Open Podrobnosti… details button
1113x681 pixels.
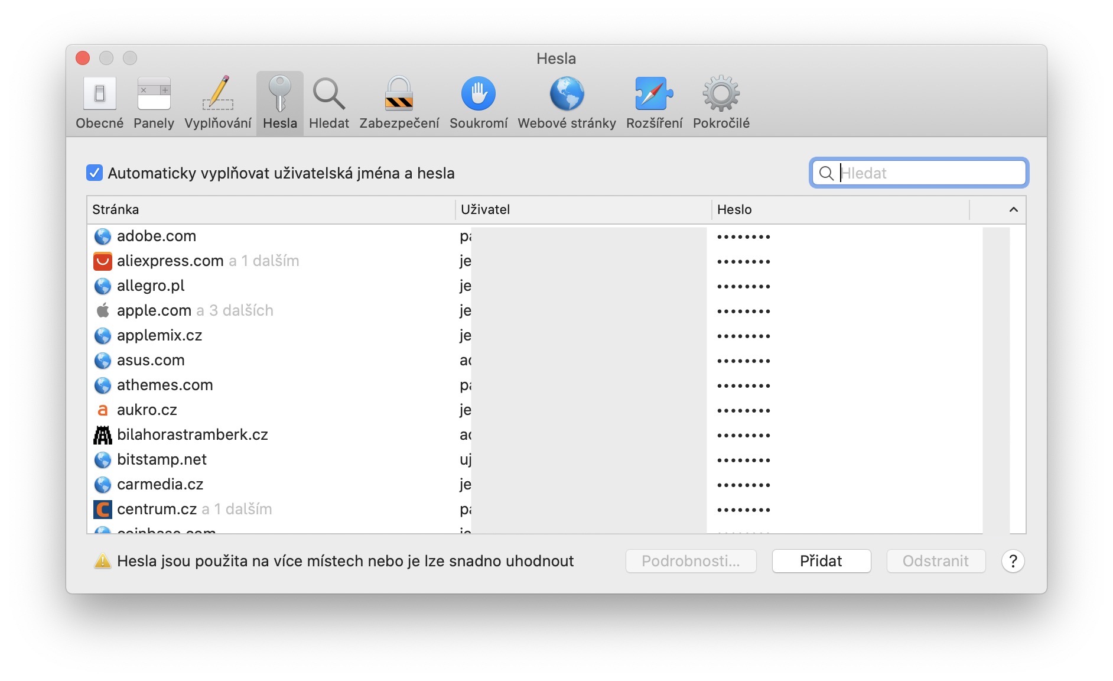point(691,561)
